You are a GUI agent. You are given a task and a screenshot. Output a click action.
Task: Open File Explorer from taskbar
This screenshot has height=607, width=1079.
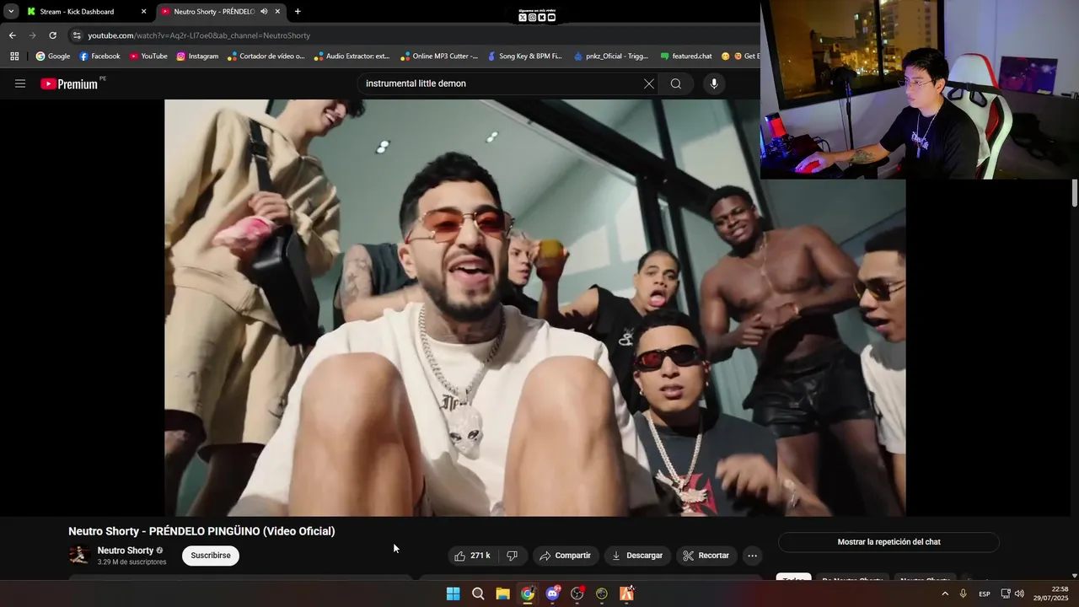pos(502,594)
